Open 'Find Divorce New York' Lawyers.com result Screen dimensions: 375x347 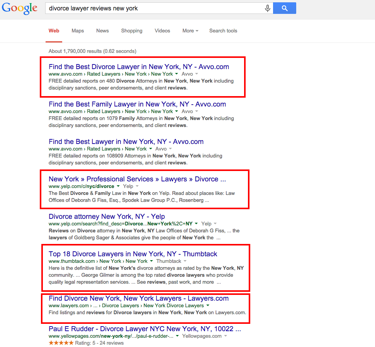point(139,298)
